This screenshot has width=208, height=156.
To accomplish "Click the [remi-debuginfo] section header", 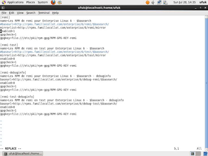I will [x=13, y=72].
